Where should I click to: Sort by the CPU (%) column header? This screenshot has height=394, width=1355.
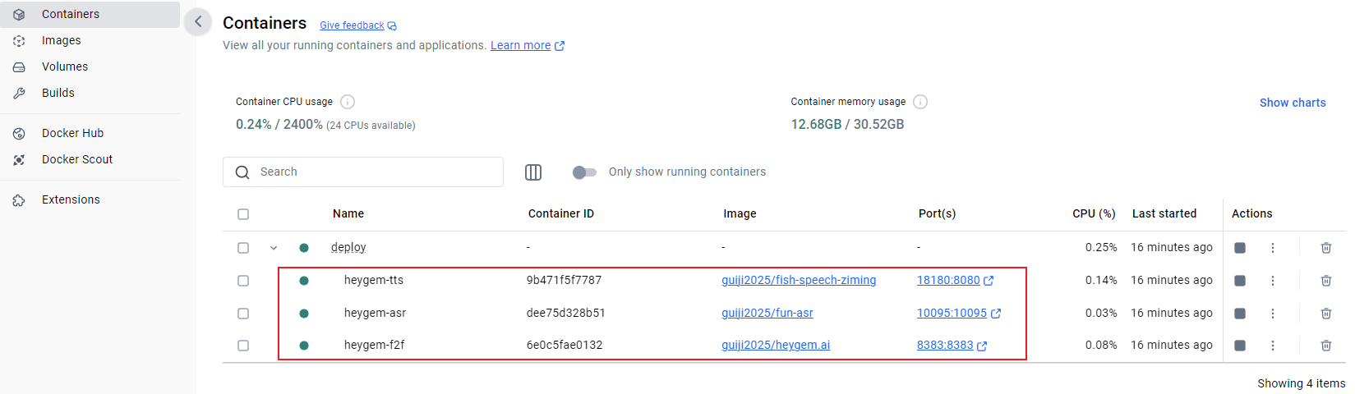(x=1094, y=213)
